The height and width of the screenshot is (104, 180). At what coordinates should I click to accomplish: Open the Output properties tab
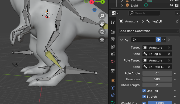pos(113,39)
